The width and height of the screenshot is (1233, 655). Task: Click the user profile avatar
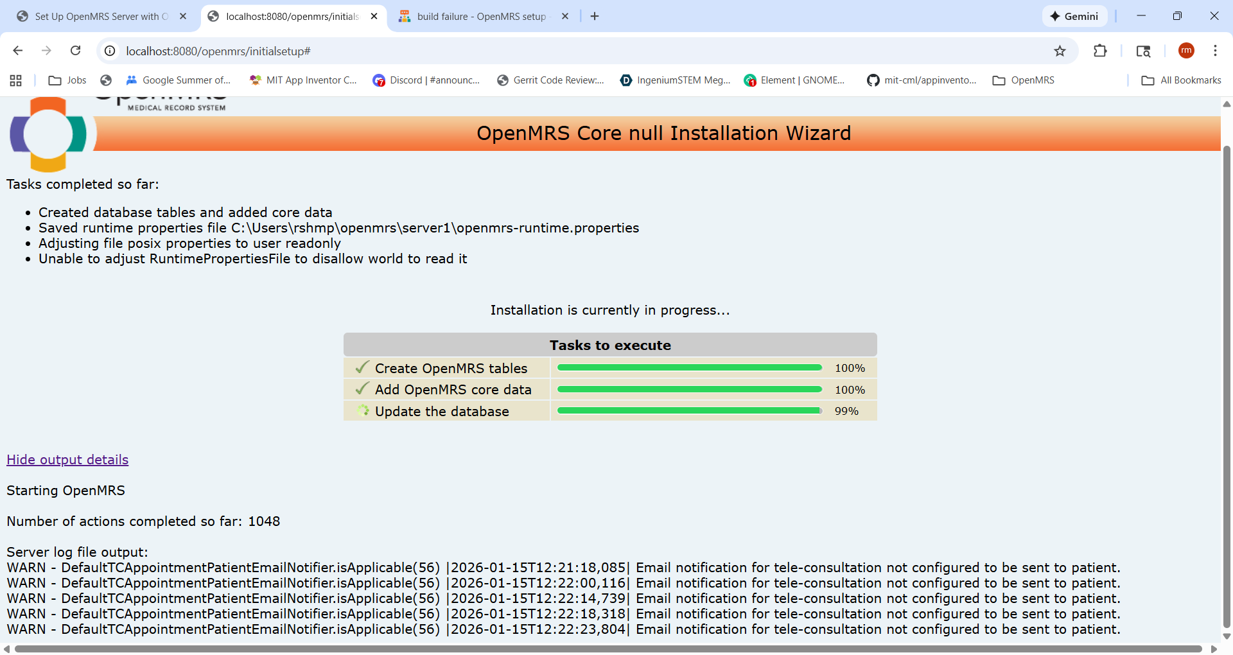pos(1186,51)
